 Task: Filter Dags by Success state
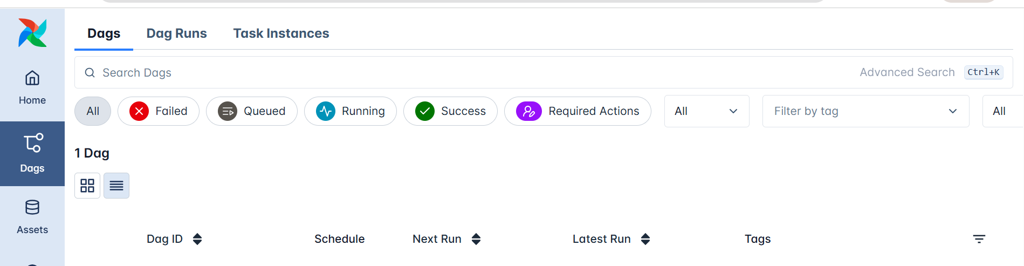click(x=450, y=111)
